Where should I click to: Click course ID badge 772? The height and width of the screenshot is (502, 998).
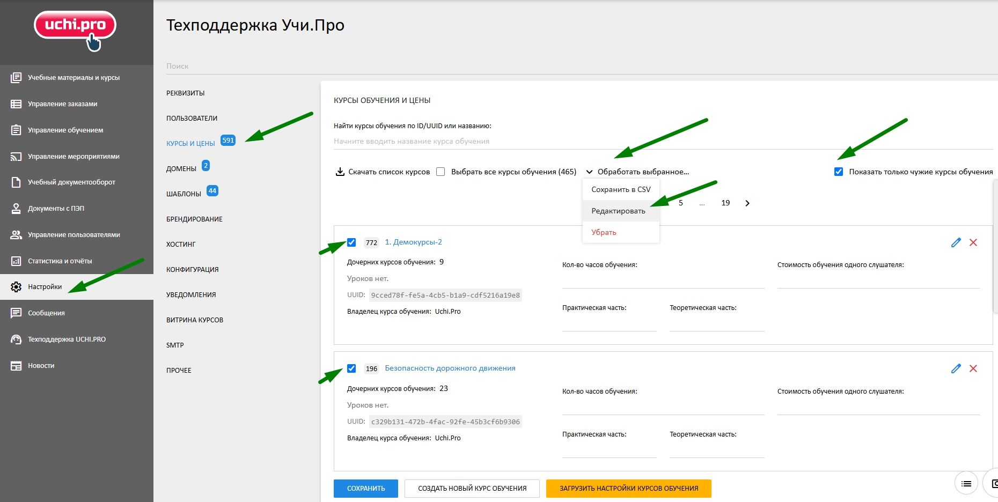pyautogui.click(x=371, y=243)
